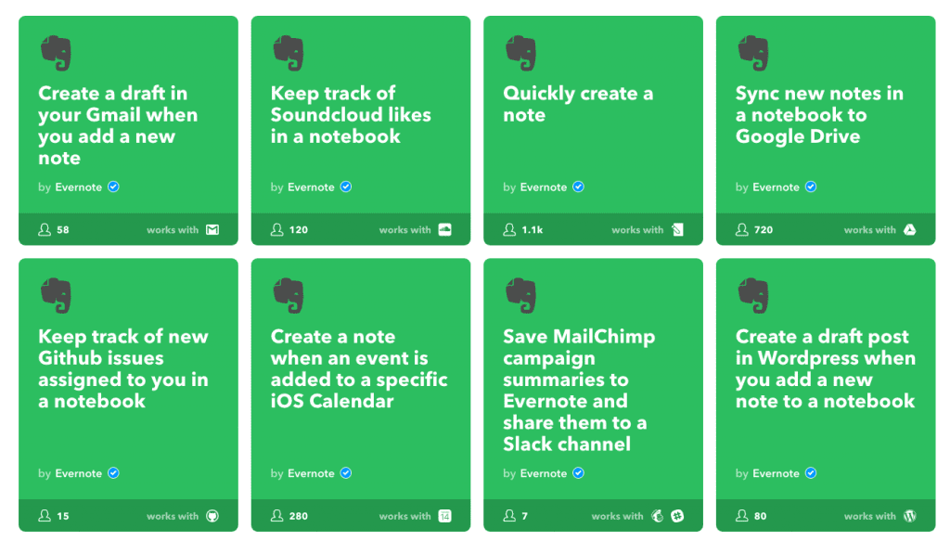Click the iOS Calendar icon showing 14
This screenshot has width=950, height=541.
[444, 516]
